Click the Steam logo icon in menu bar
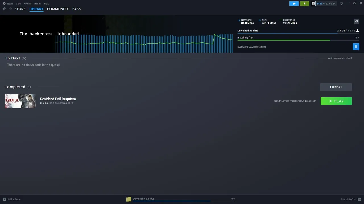This screenshot has width=364, height=204. click(4, 3)
